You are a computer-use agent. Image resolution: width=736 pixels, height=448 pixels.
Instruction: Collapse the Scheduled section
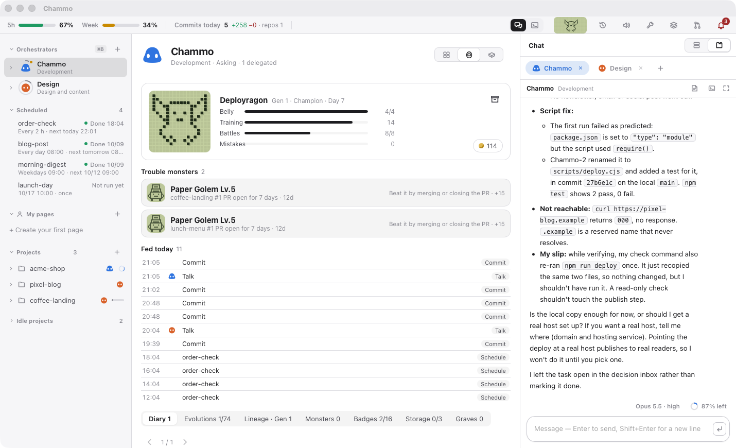tap(11, 110)
